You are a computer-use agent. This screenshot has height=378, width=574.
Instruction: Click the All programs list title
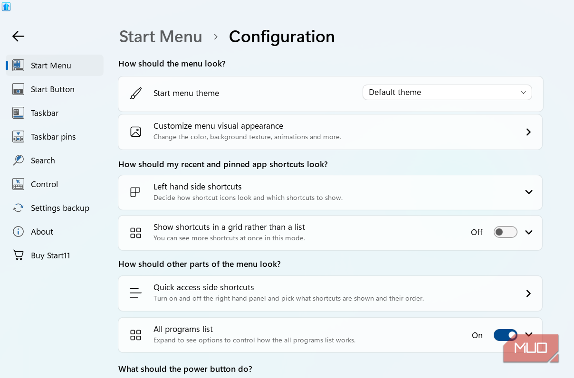183,329
